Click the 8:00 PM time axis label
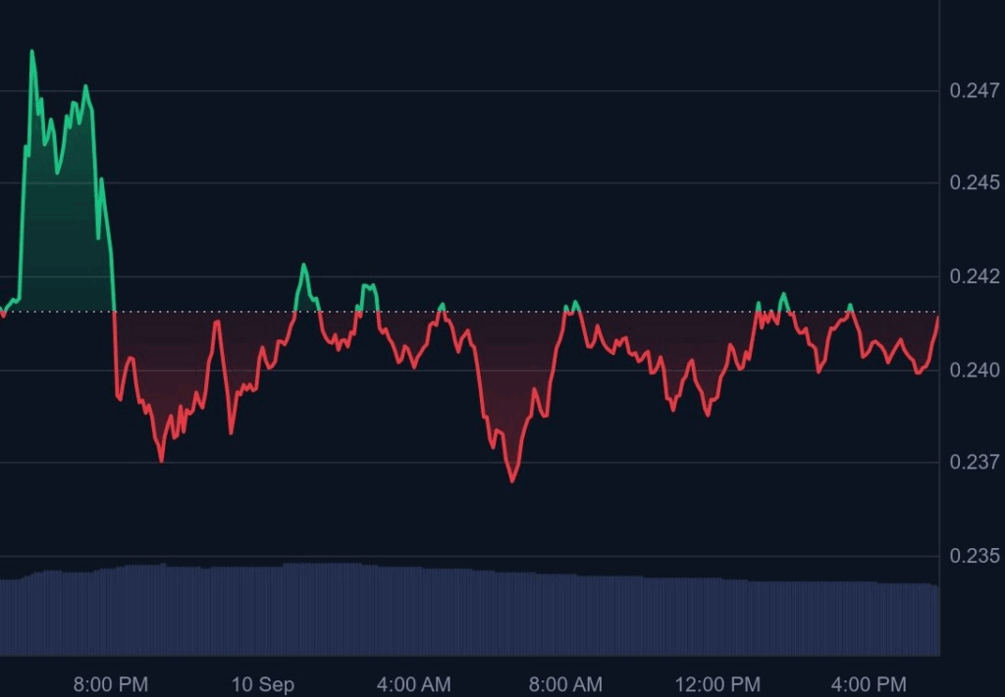The image size is (1005, 697). click(x=110, y=685)
